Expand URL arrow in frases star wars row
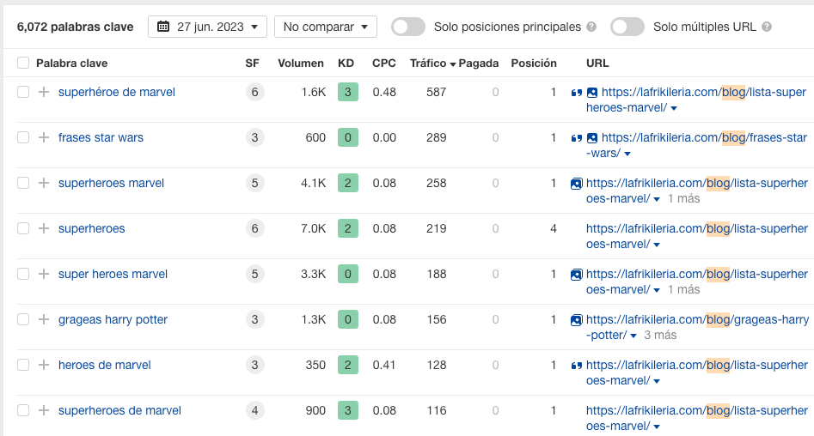 pyautogui.click(x=627, y=154)
